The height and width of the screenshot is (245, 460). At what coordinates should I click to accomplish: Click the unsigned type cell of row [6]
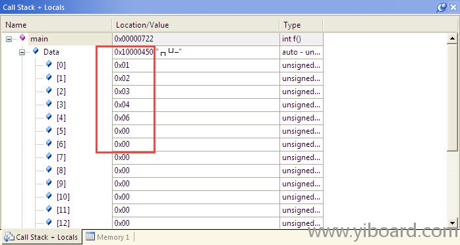pyautogui.click(x=301, y=144)
